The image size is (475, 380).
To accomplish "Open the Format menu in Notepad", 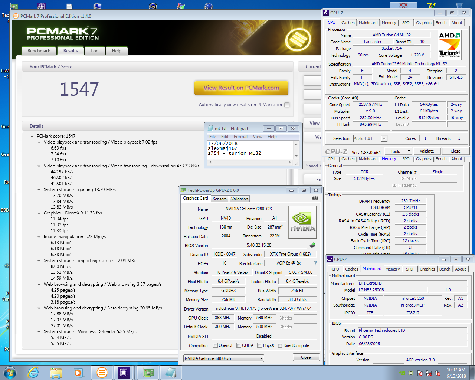I will (241, 137).
